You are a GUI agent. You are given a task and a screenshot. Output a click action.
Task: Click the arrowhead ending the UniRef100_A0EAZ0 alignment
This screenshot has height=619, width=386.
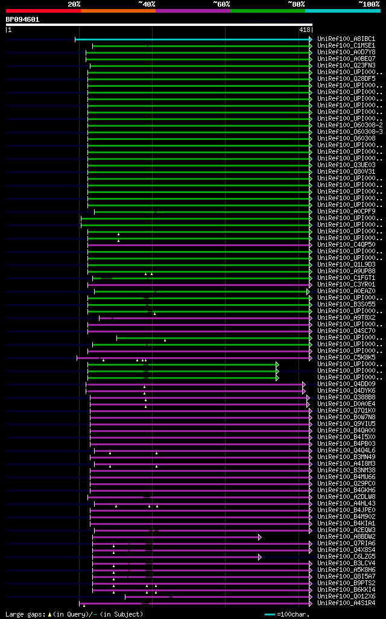[x=308, y=292]
